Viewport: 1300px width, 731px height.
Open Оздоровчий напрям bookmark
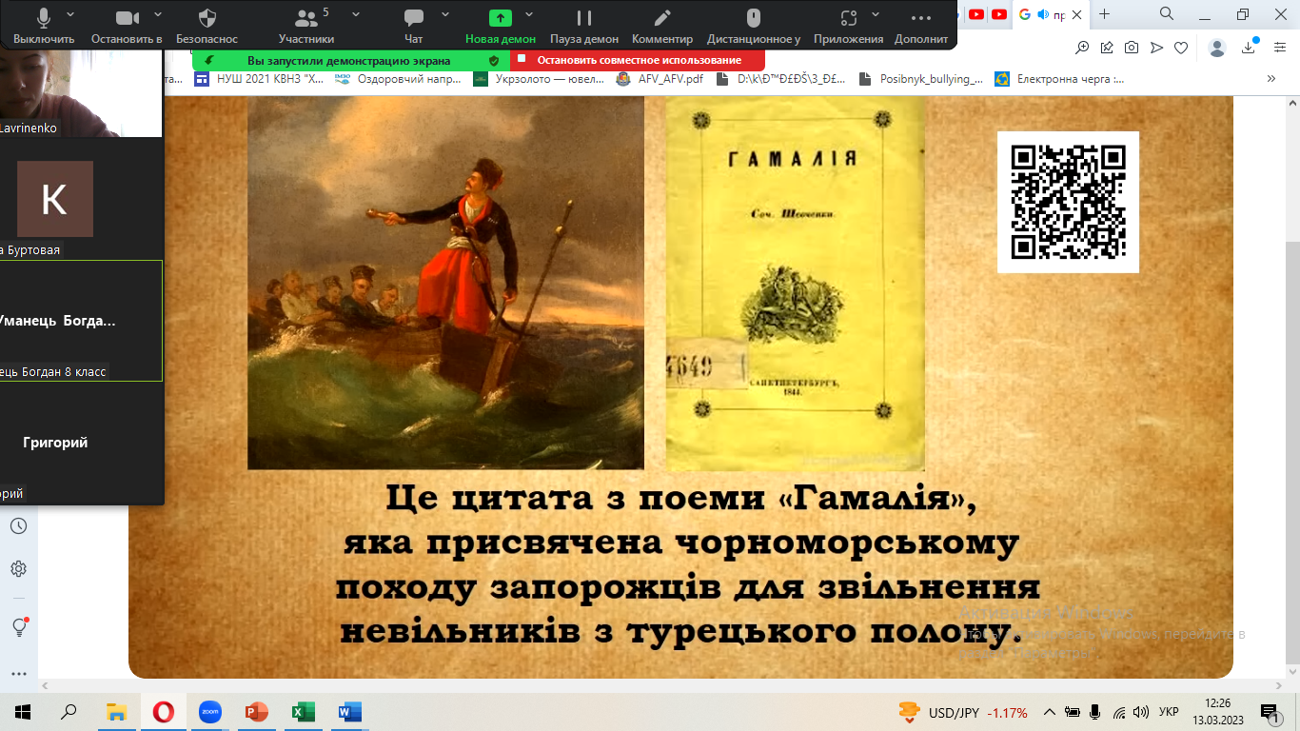400,79
